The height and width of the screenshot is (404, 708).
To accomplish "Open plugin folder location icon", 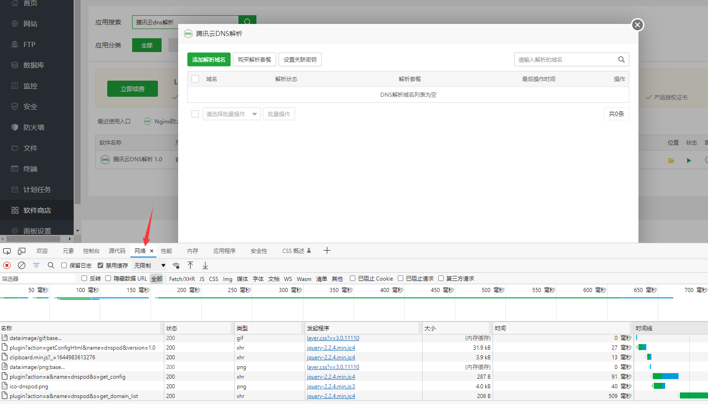I will coord(671,160).
